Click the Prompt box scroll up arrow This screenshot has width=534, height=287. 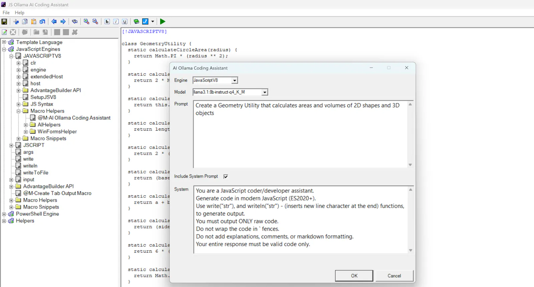(410, 104)
